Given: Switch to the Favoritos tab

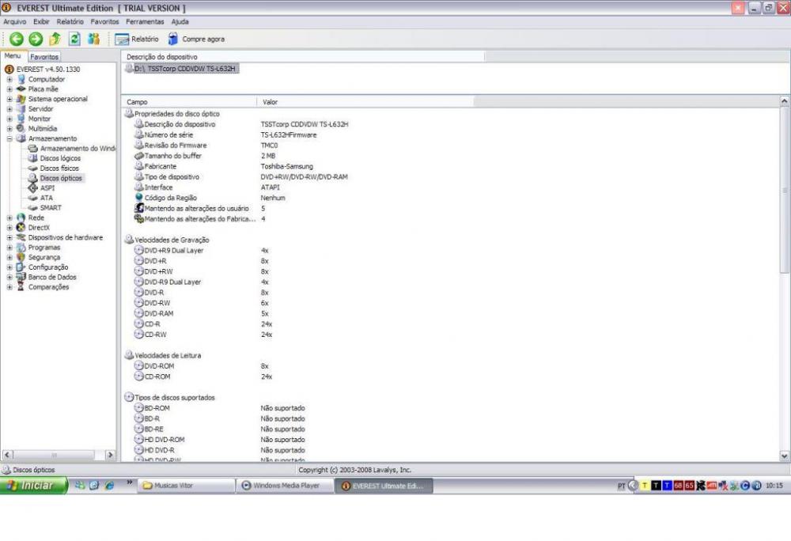Looking at the screenshot, I should click(x=44, y=57).
